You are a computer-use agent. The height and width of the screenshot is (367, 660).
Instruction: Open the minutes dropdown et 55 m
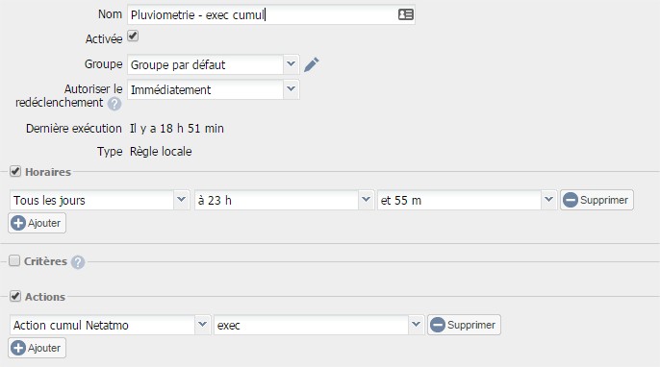pos(467,200)
